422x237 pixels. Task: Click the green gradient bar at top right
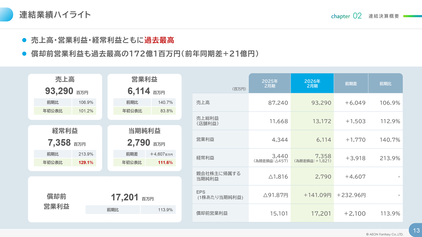412,16
